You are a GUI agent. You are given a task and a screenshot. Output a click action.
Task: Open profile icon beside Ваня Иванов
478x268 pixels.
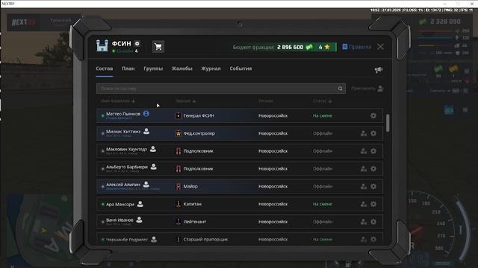pyautogui.click(x=140, y=220)
